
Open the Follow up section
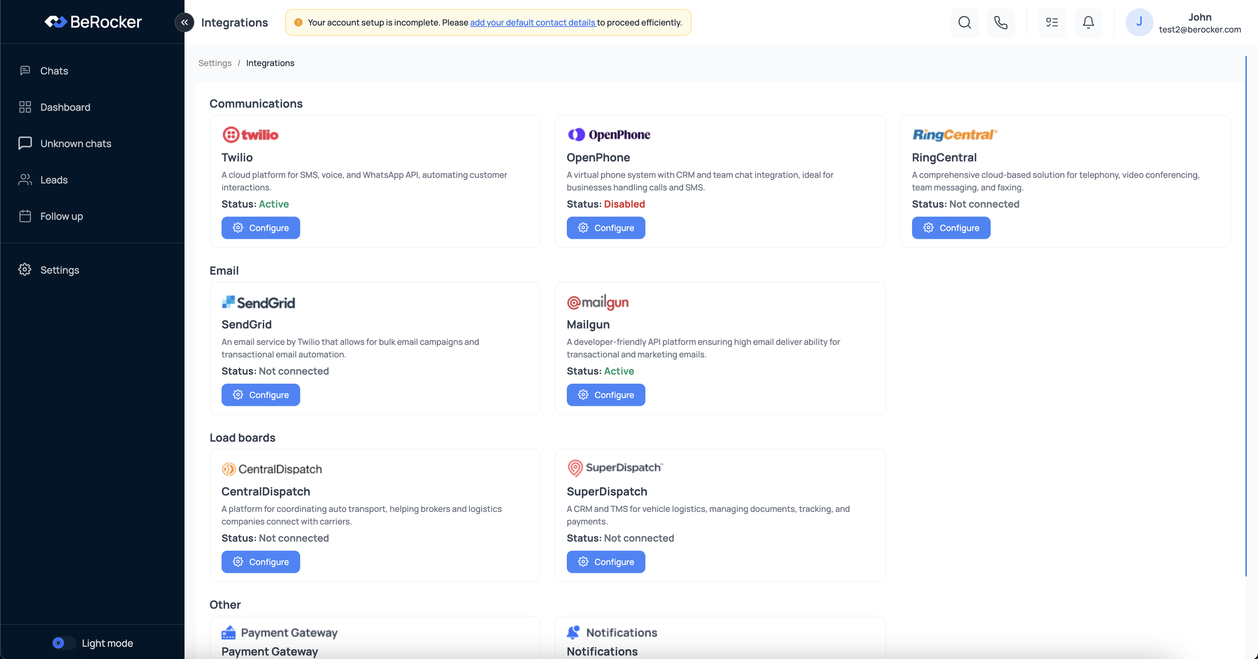click(61, 216)
